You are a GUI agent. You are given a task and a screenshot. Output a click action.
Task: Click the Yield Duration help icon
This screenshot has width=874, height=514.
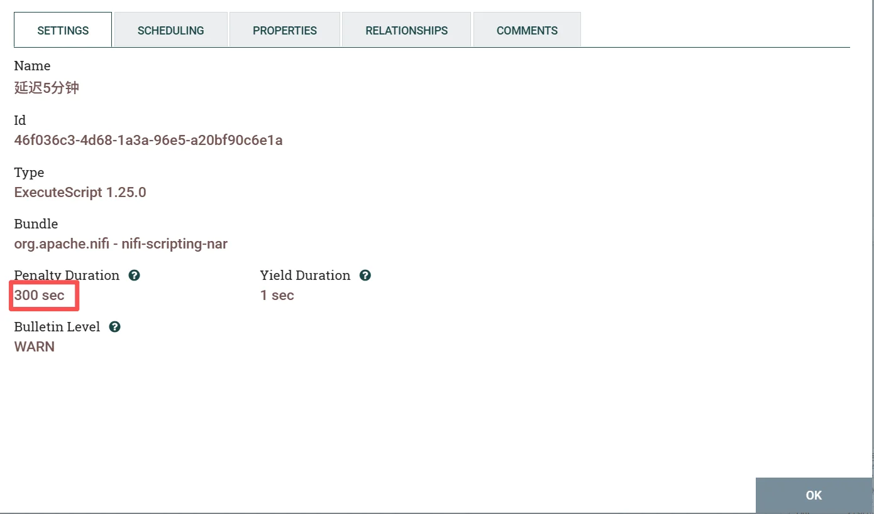[365, 276]
